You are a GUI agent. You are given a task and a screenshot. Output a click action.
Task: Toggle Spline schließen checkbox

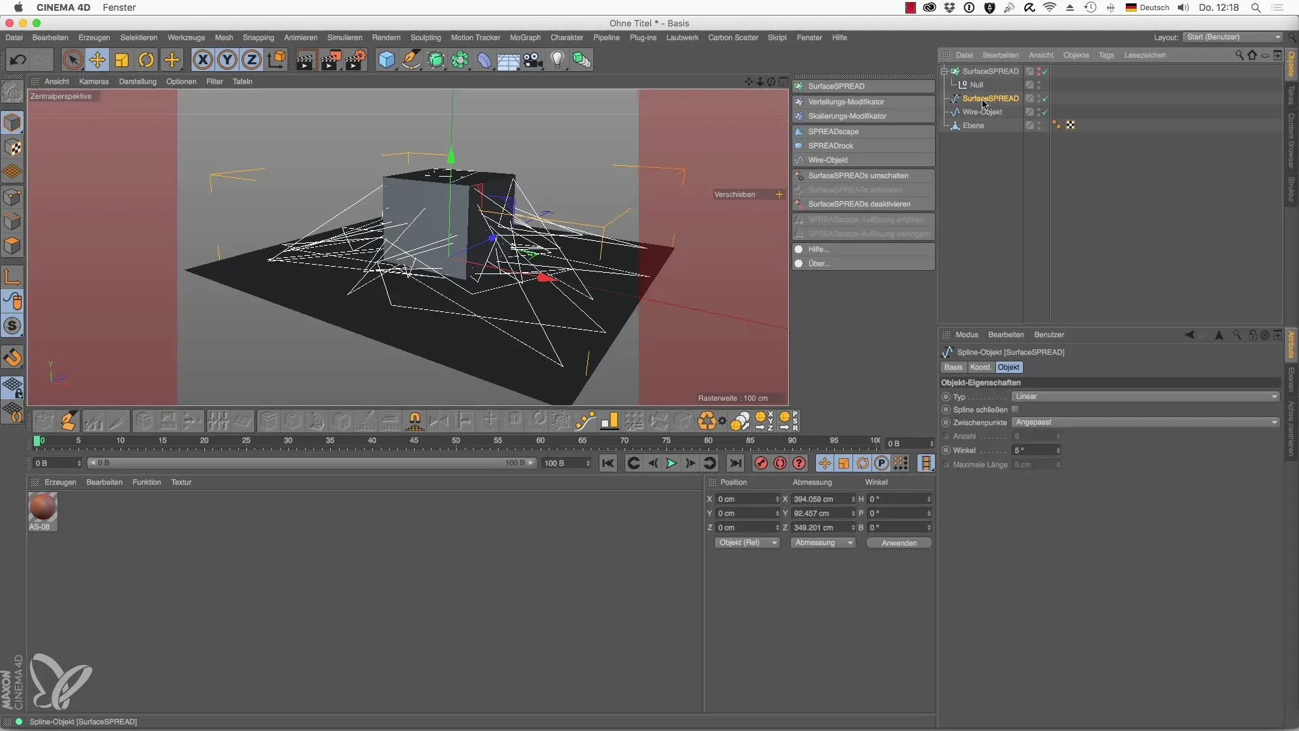pos(1016,409)
